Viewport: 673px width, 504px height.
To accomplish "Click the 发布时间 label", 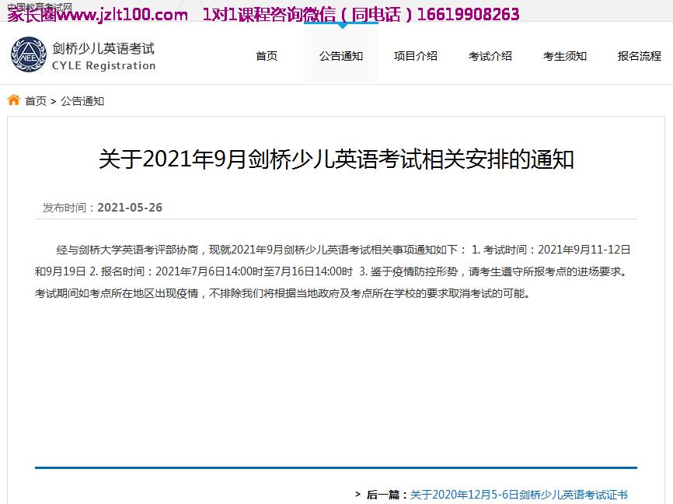I will click(65, 208).
